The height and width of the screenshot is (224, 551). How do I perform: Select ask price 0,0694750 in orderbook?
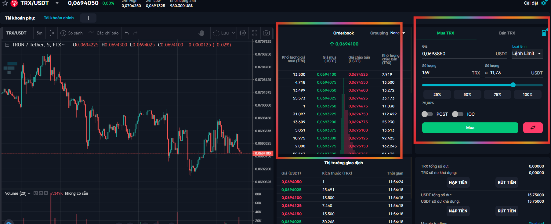pyautogui.click(x=358, y=114)
